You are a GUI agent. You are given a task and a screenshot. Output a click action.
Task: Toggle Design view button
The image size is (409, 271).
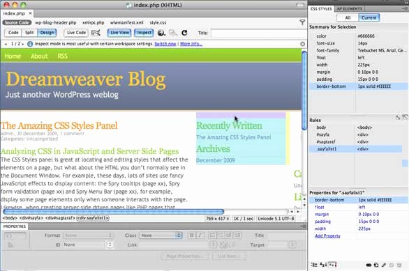click(47, 33)
